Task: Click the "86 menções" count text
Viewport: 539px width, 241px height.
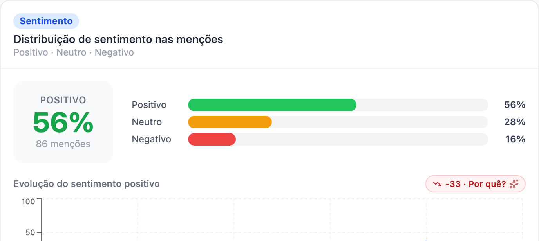Action: pyautogui.click(x=63, y=144)
